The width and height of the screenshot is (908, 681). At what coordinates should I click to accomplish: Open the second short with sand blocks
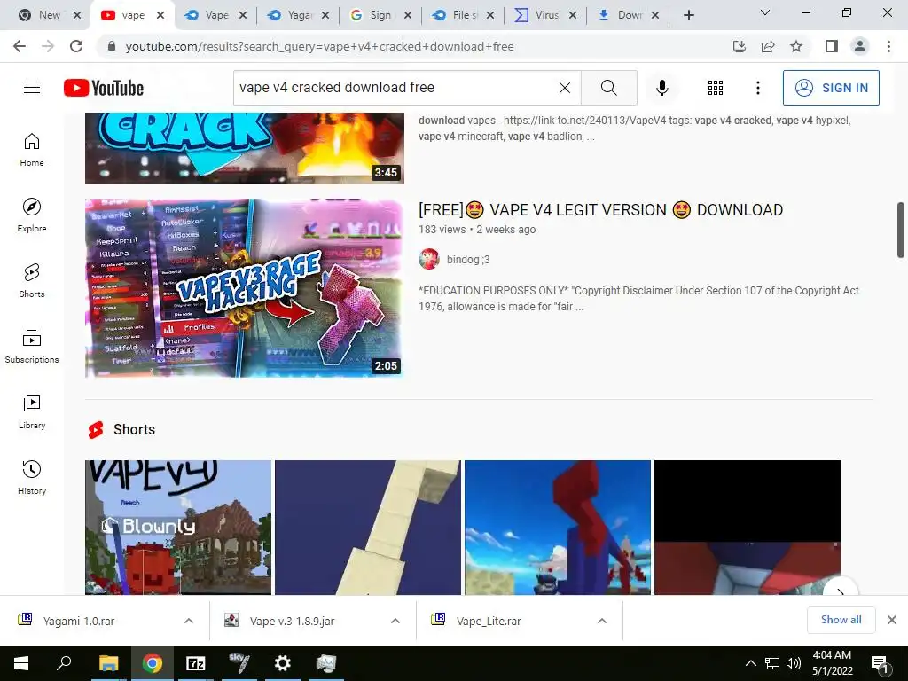point(368,527)
